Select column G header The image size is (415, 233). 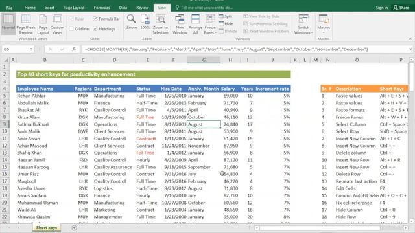[204, 60]
